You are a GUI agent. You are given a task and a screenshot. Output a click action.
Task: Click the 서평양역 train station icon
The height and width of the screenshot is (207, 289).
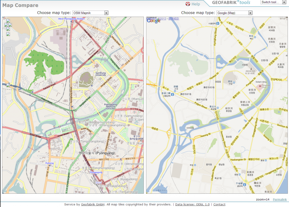tap(218, 23)
